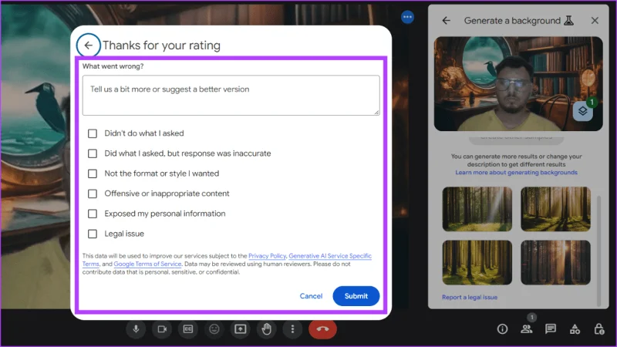Close the Generate a background panel
The image size is (617, 347).
click(x=595, y=21)
